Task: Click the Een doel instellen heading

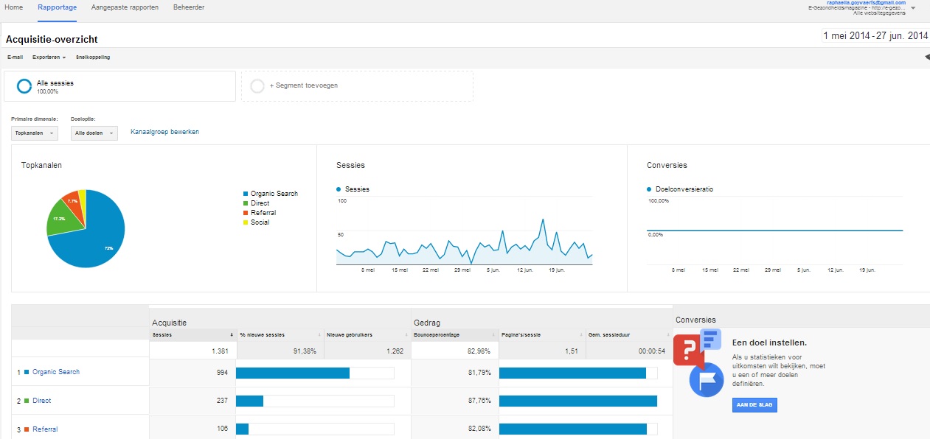Action: click(769, 343)
